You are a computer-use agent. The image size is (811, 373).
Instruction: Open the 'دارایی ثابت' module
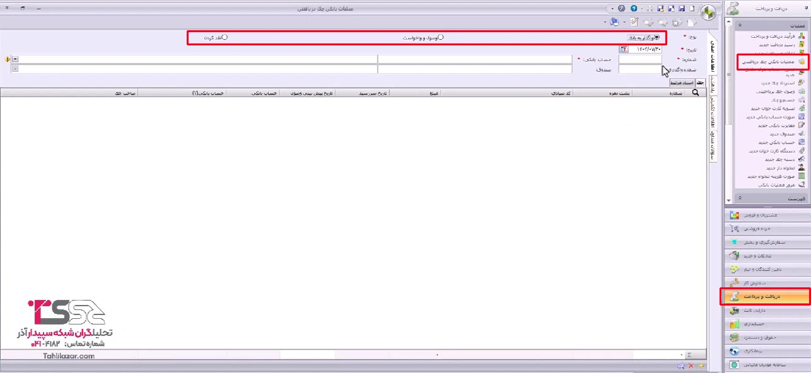click(767, 310)
